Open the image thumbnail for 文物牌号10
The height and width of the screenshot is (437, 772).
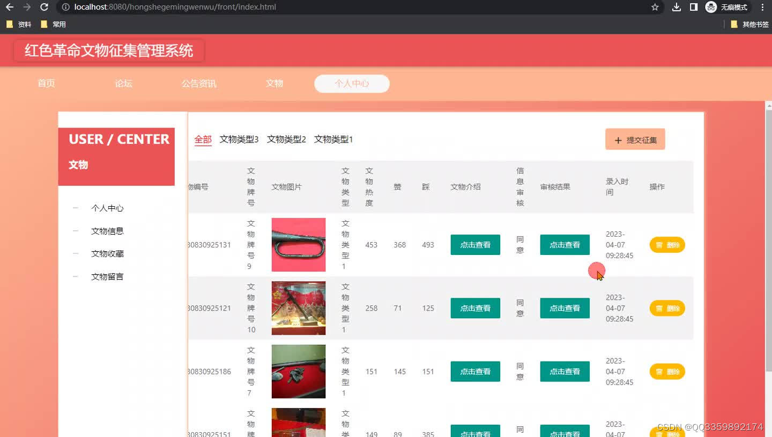(299, 308)
